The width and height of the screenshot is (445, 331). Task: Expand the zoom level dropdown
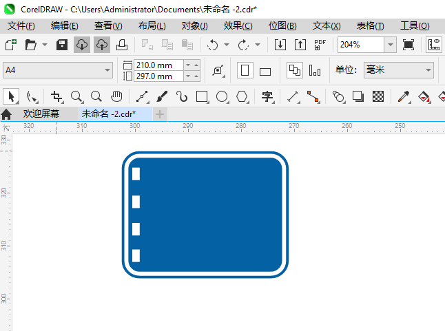tap(391, 45)
